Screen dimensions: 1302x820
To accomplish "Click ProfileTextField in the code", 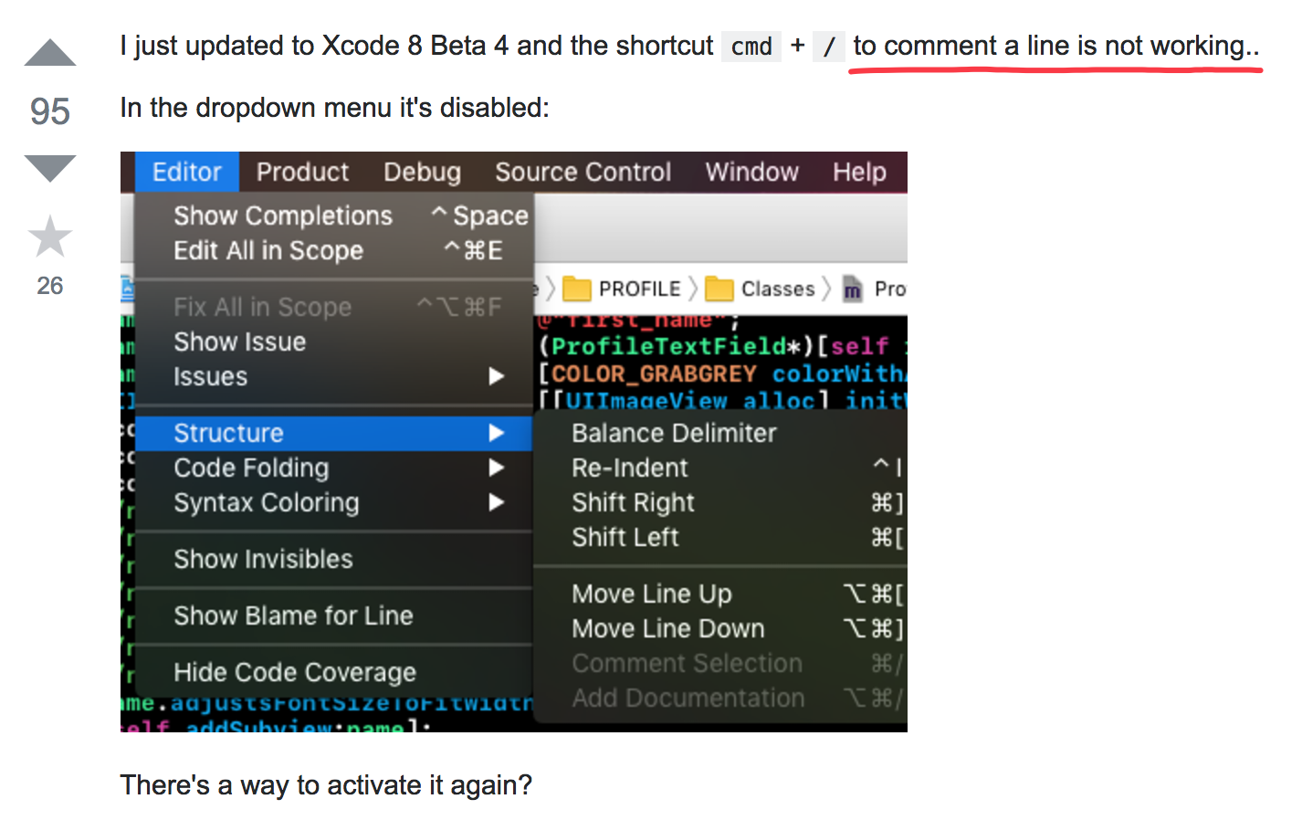I will click(668, 347).
